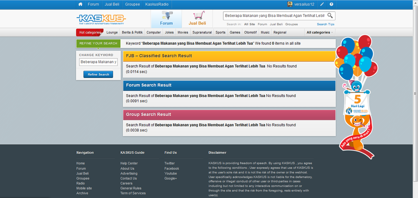Click the KASKUS logo
Image resolution: width=418 pixels, height=198 pixels.
101,19
